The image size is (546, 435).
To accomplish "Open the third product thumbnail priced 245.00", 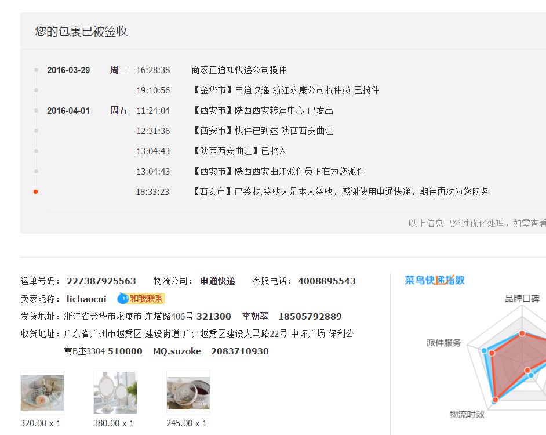I will (x=188, y=392).
